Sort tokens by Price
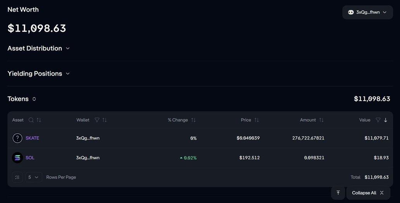This screenshot has height=203, width=400. (257, 120)
